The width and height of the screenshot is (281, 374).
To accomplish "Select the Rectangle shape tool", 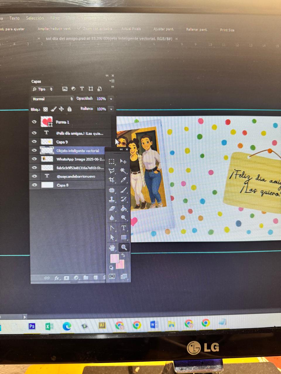I will click(x=124, y=237).
